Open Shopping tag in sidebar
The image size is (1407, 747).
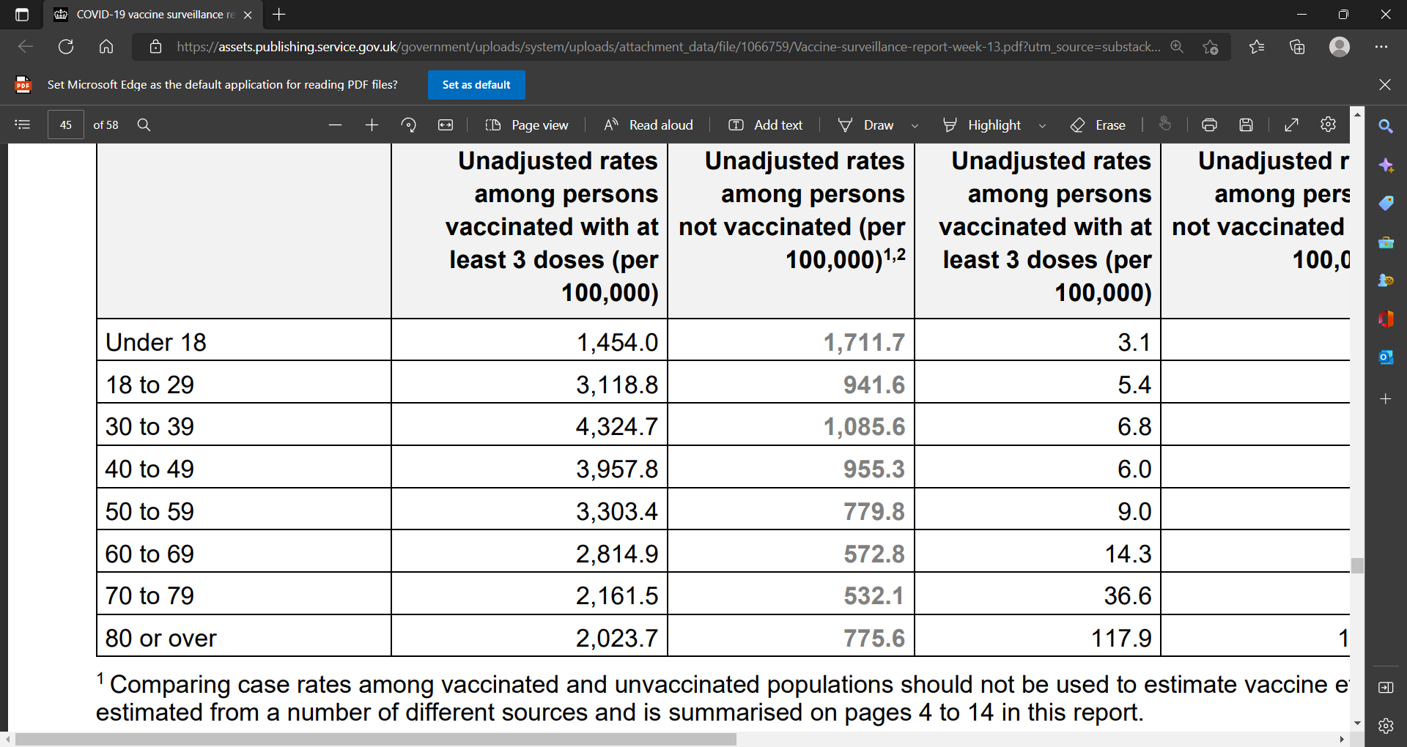tap(1386, 204)
